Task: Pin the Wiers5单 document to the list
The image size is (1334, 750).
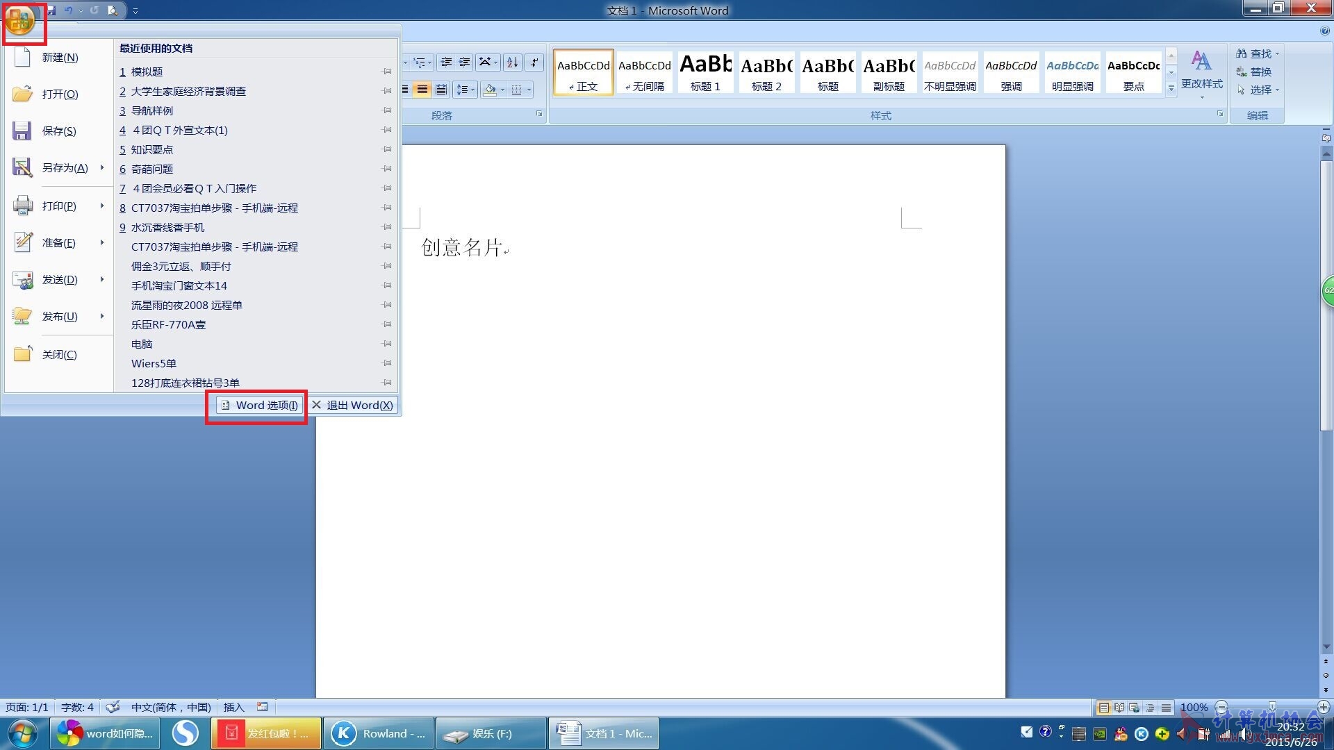Action: [x=387, y=364]
